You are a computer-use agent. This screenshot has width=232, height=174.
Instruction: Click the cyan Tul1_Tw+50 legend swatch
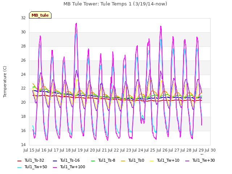pos(19,167)
